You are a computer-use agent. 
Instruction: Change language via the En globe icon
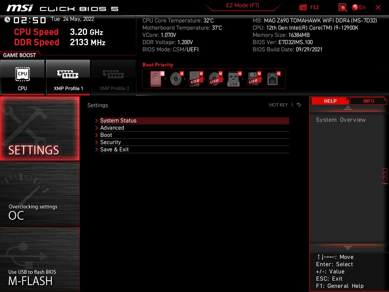coord(359,7)
